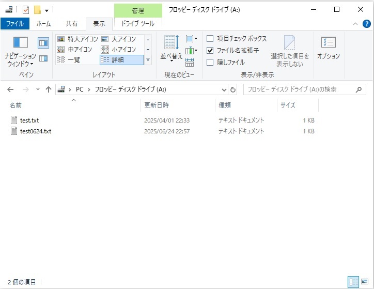Click the test.txt file icon
374x289 pixels.
tap(14, 120)
